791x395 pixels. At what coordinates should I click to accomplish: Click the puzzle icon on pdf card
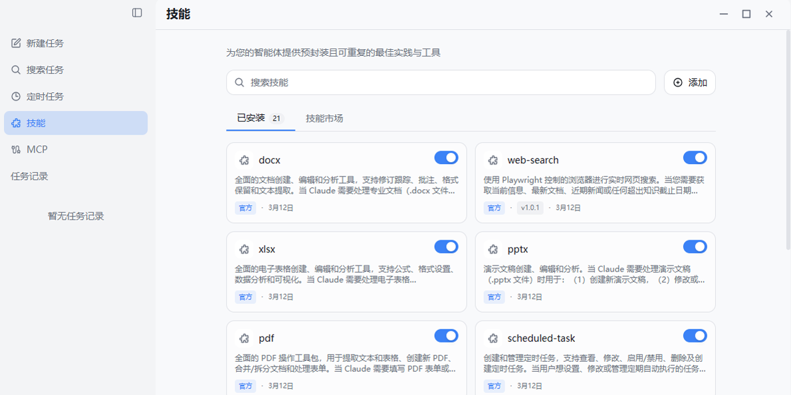tap(244, 339)
